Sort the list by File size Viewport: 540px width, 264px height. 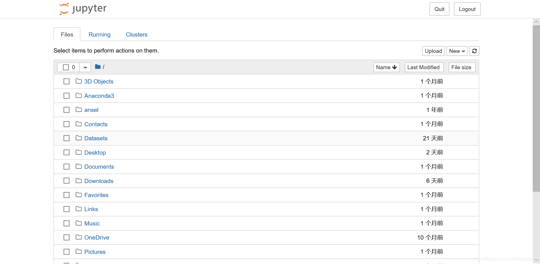pos(462,67)
